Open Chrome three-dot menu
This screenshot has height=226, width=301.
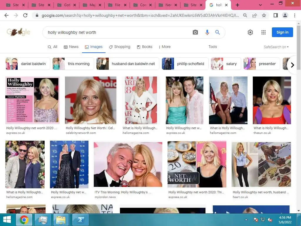click(x=295, y=15)
